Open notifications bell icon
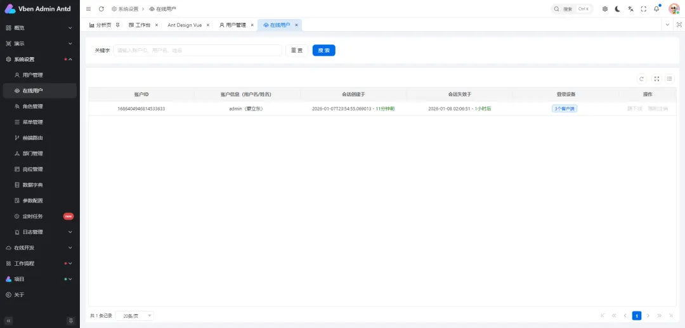Image resolution: width=685 pixels, height=328 pixels. (x=656, y=9)
